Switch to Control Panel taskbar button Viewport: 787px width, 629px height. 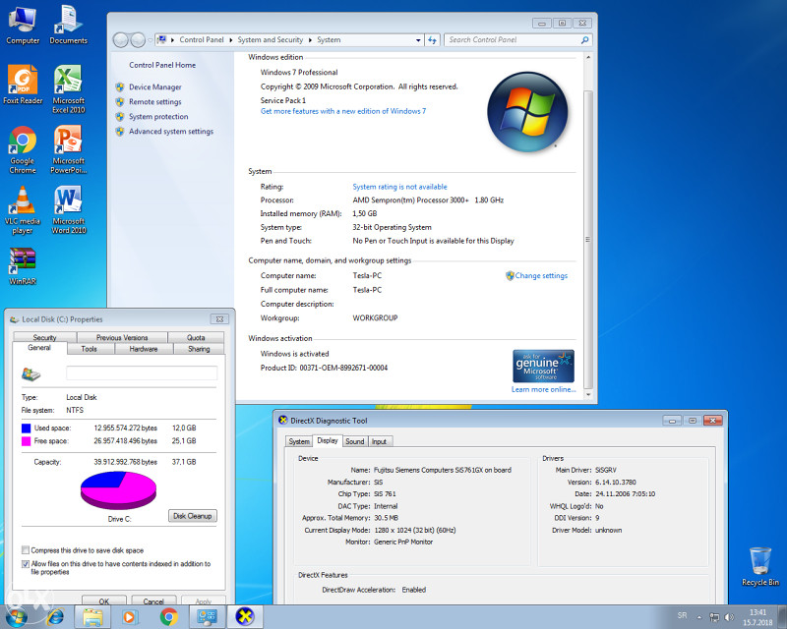point(207,617)
